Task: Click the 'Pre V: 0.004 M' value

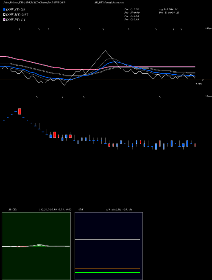Action: (169, 13)
